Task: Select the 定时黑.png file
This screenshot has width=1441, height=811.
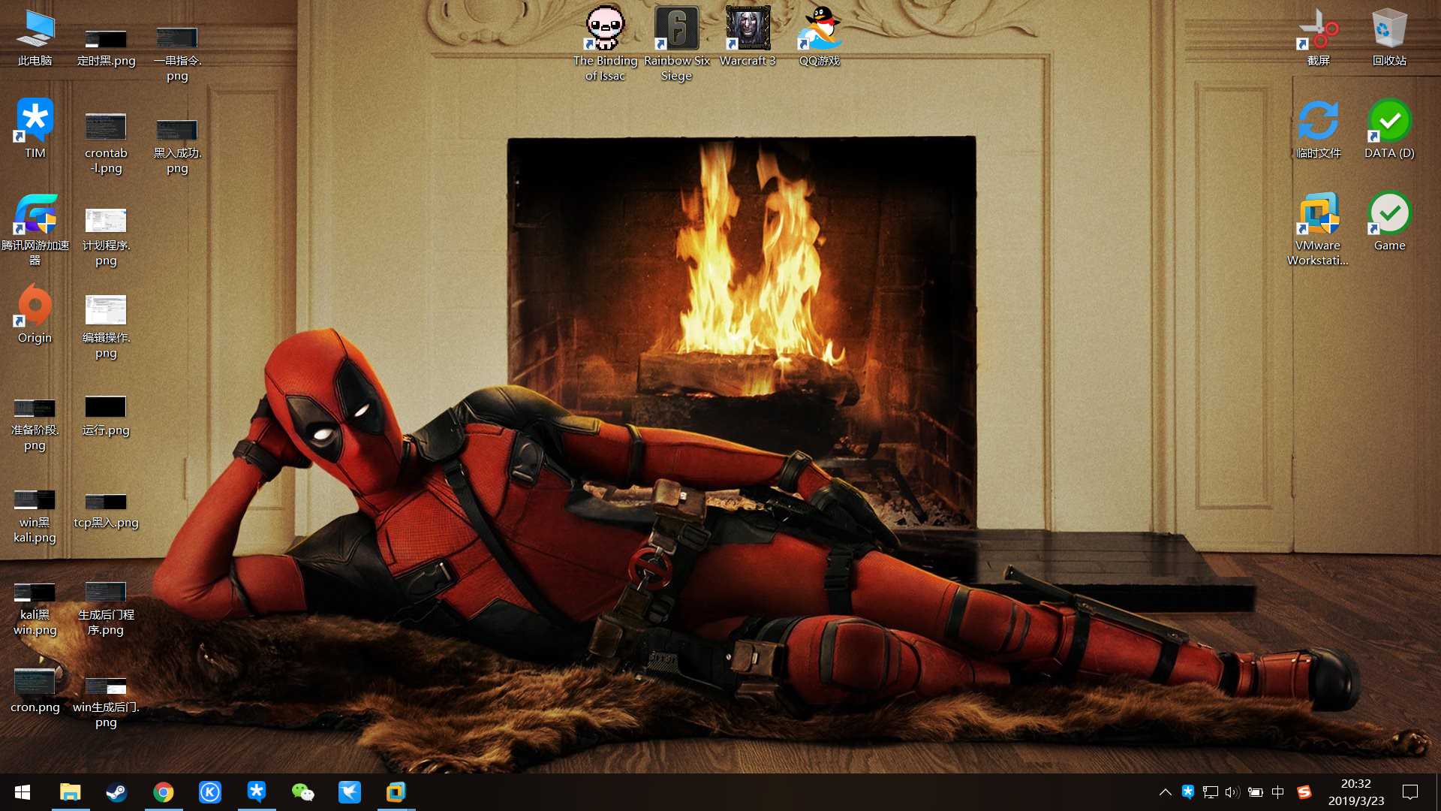Action: point(106,47)
